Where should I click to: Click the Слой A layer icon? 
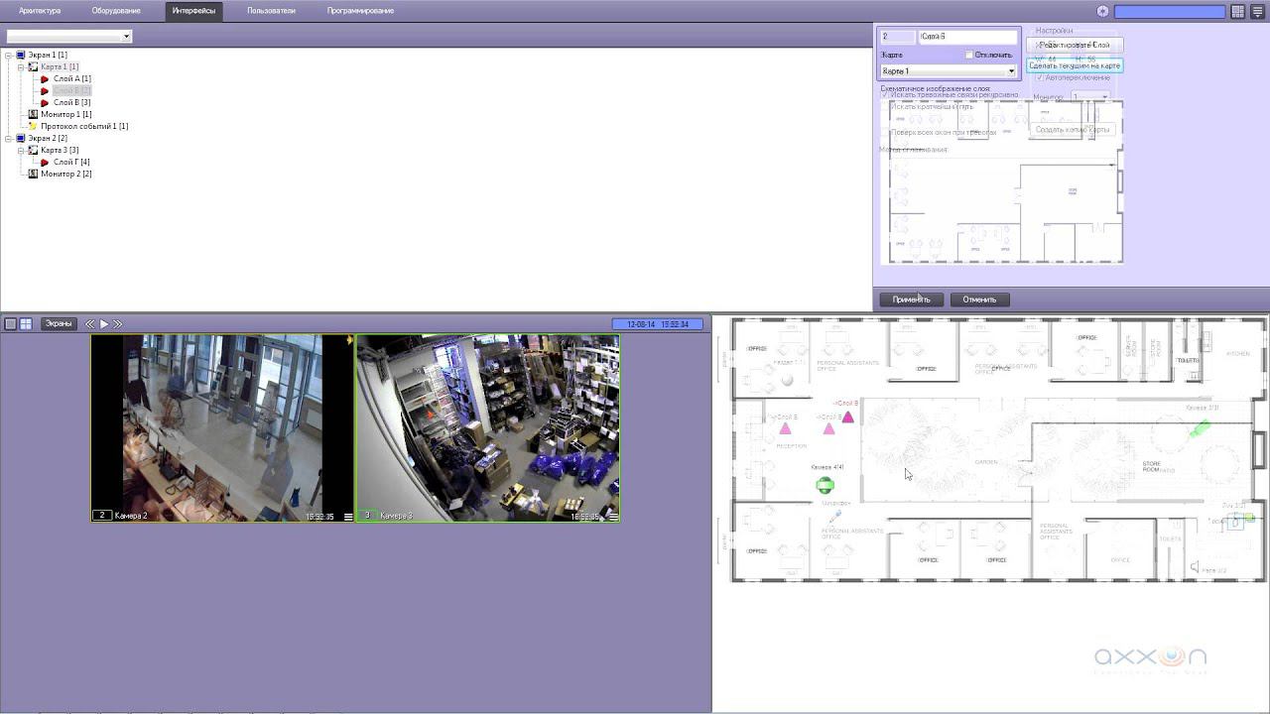(45, 78)
